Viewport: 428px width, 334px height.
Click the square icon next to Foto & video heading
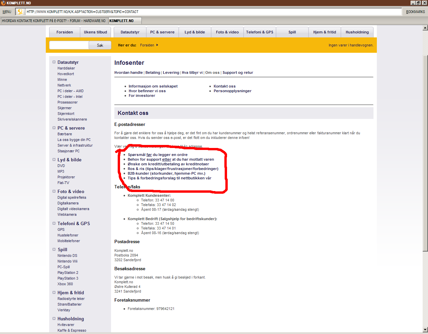[x=54, y=191]
